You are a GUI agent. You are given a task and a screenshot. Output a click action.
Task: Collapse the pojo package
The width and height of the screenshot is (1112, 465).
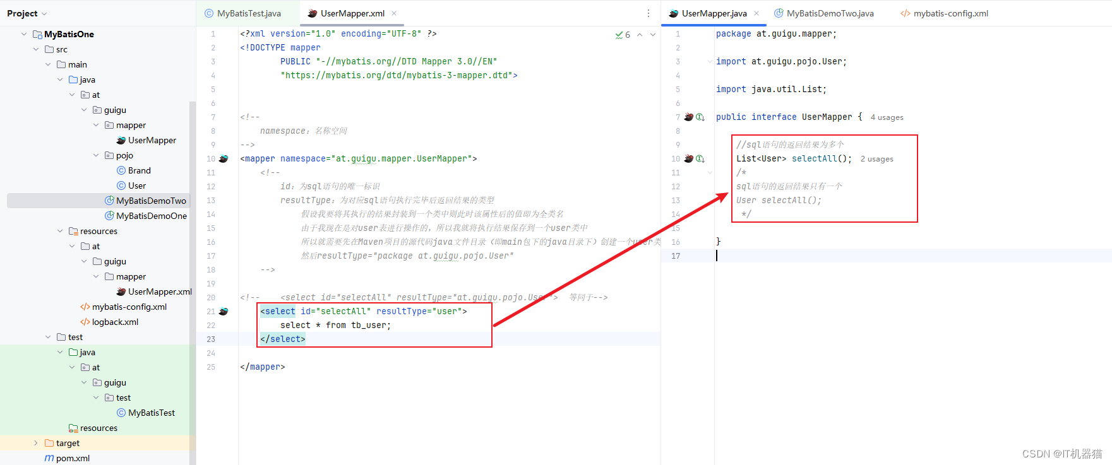(x=96, y=155)
